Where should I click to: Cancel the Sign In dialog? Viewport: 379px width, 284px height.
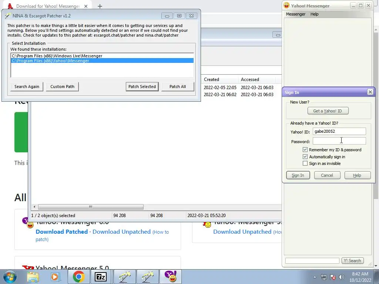[327, 175]
